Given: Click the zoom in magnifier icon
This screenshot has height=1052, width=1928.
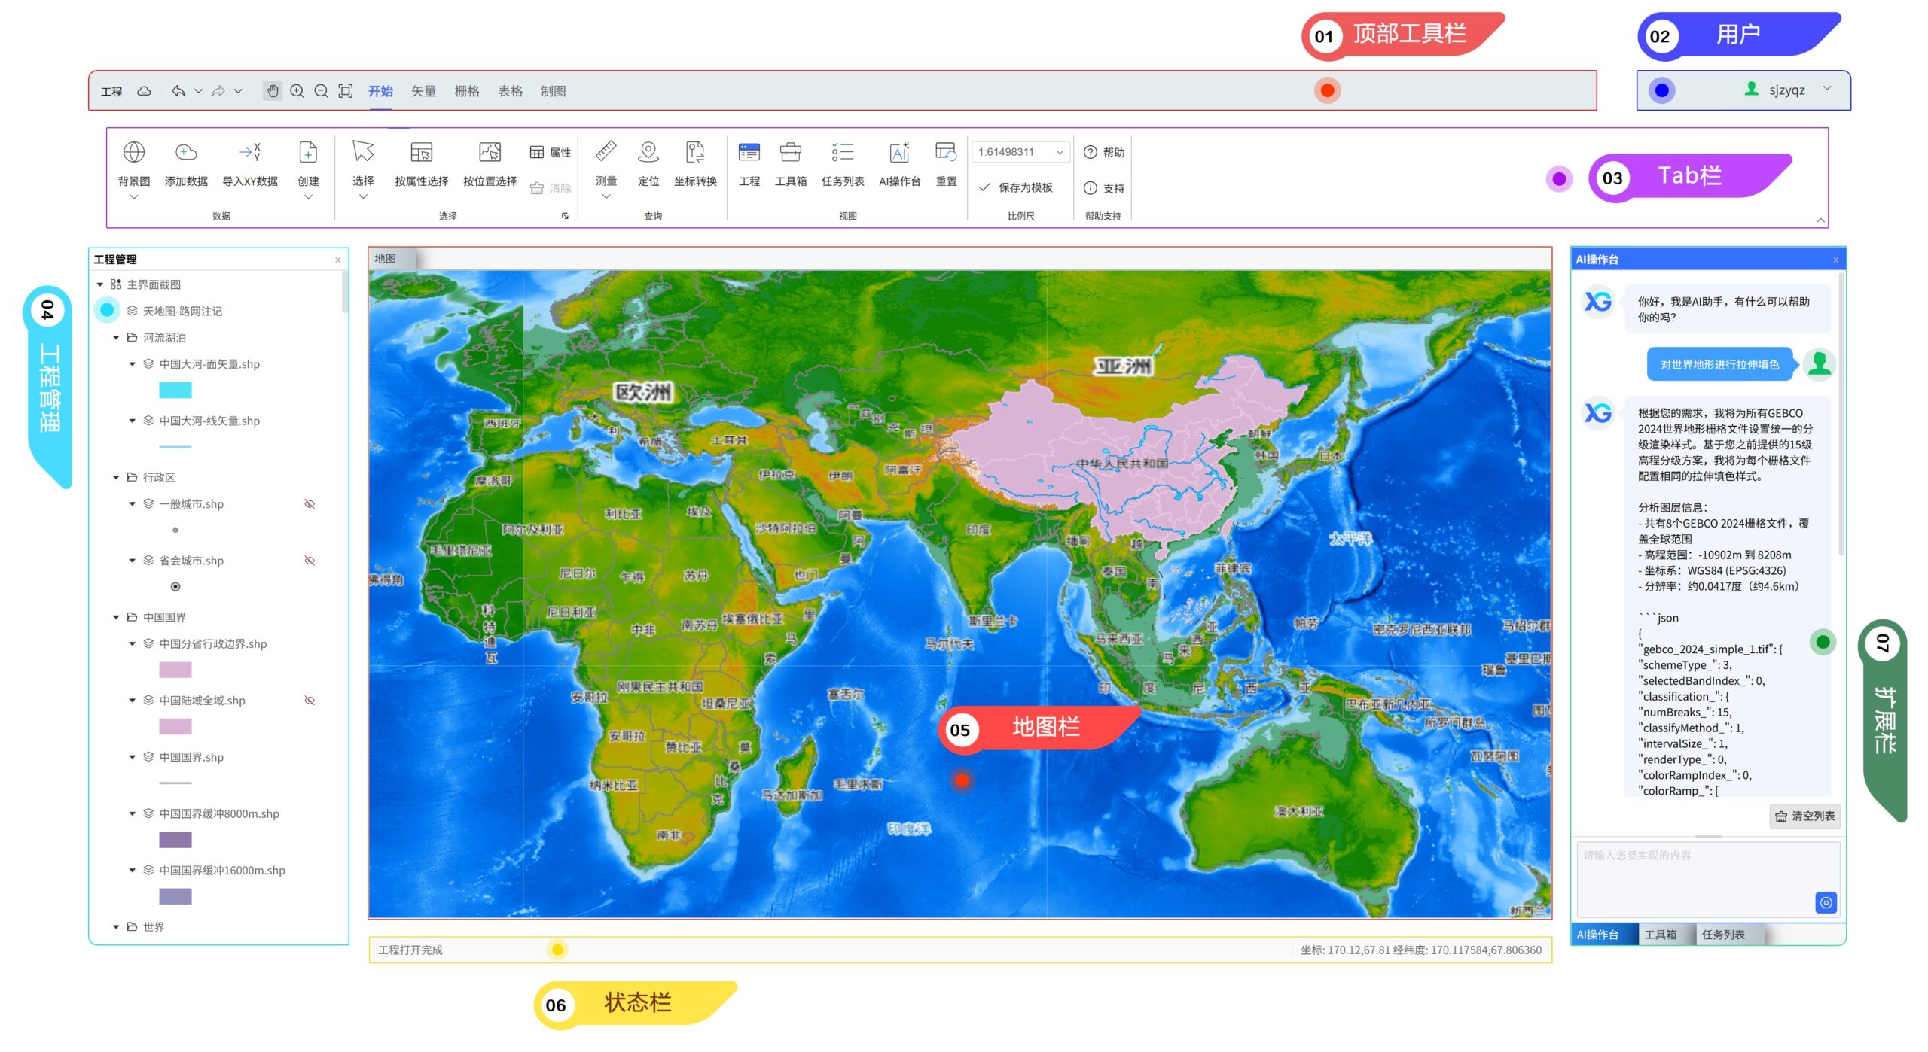Looking at the screenshot, I should tap(297, 91).
